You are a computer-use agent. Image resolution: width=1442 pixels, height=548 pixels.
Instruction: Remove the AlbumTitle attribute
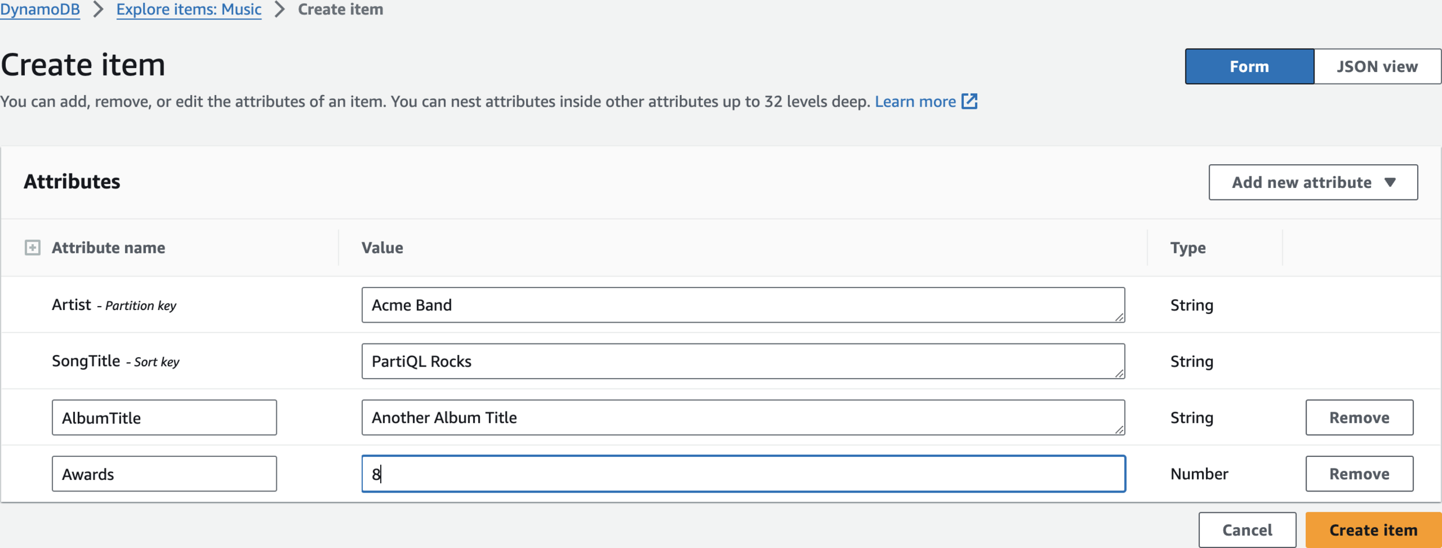coord(1359,418)
